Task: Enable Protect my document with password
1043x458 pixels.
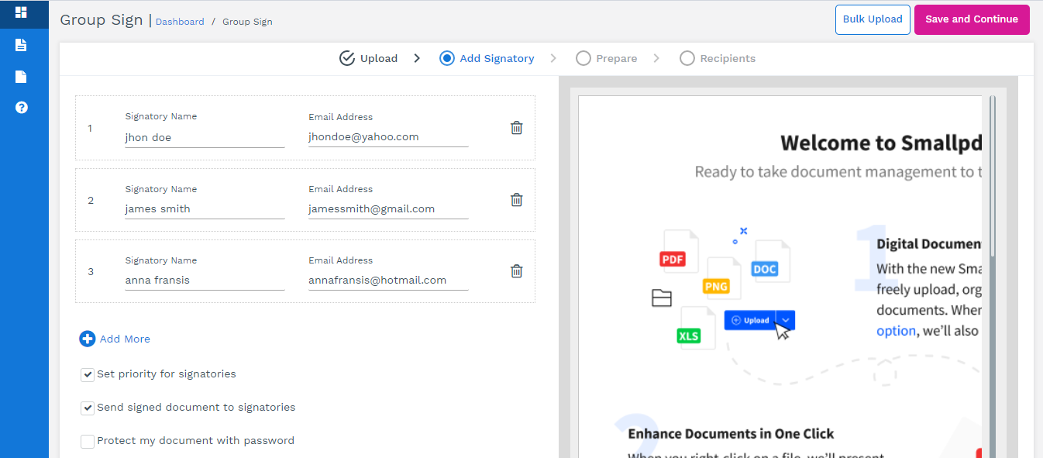Action: pos(88,442)
